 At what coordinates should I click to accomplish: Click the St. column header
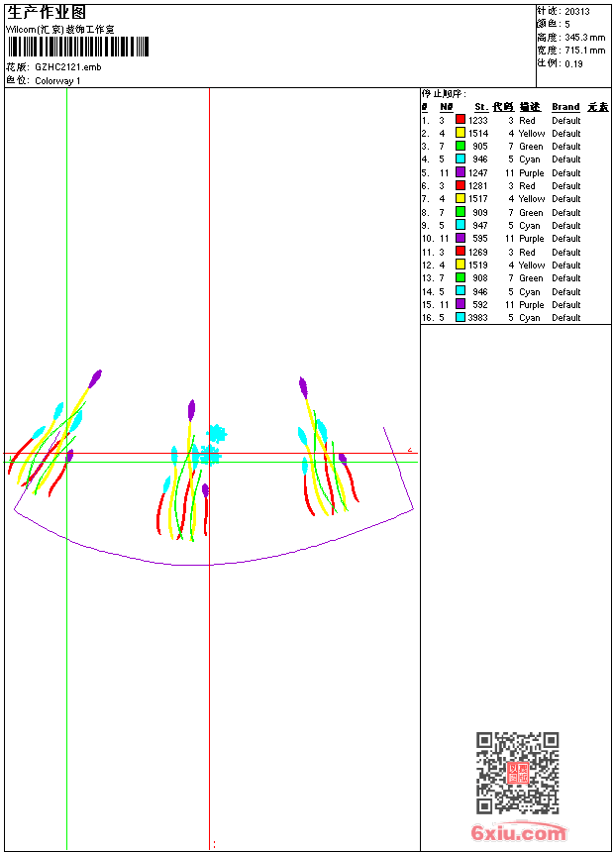(481, 107)
